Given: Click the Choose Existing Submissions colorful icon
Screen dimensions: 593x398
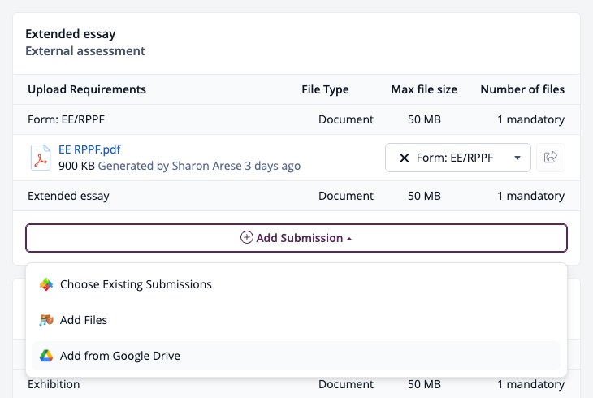Looking at the screenshot, I should click(x=46, y=284).
